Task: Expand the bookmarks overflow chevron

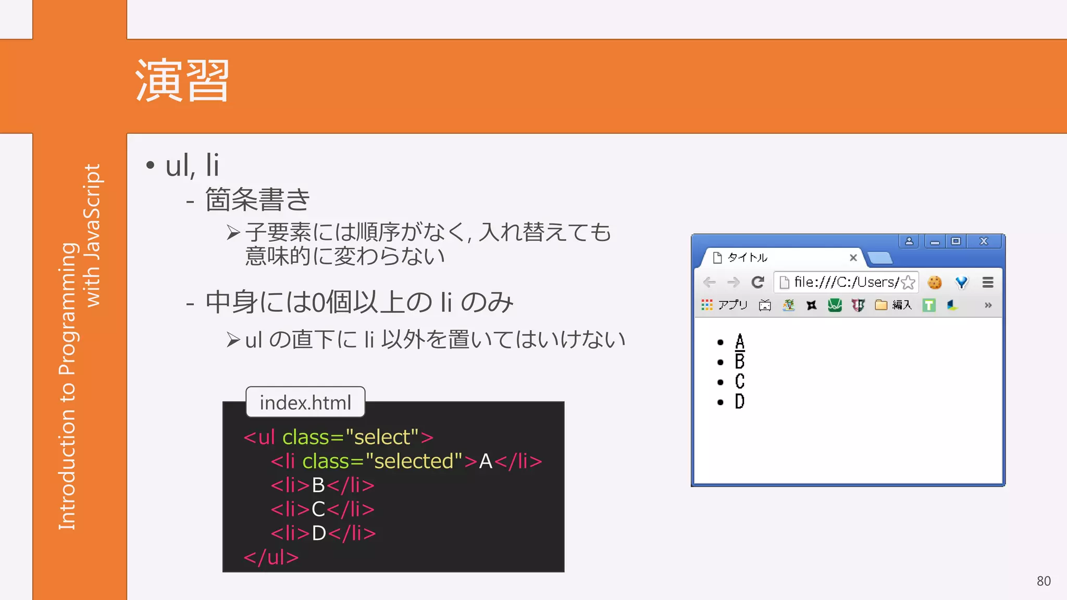Action: [x=988, y=305]
